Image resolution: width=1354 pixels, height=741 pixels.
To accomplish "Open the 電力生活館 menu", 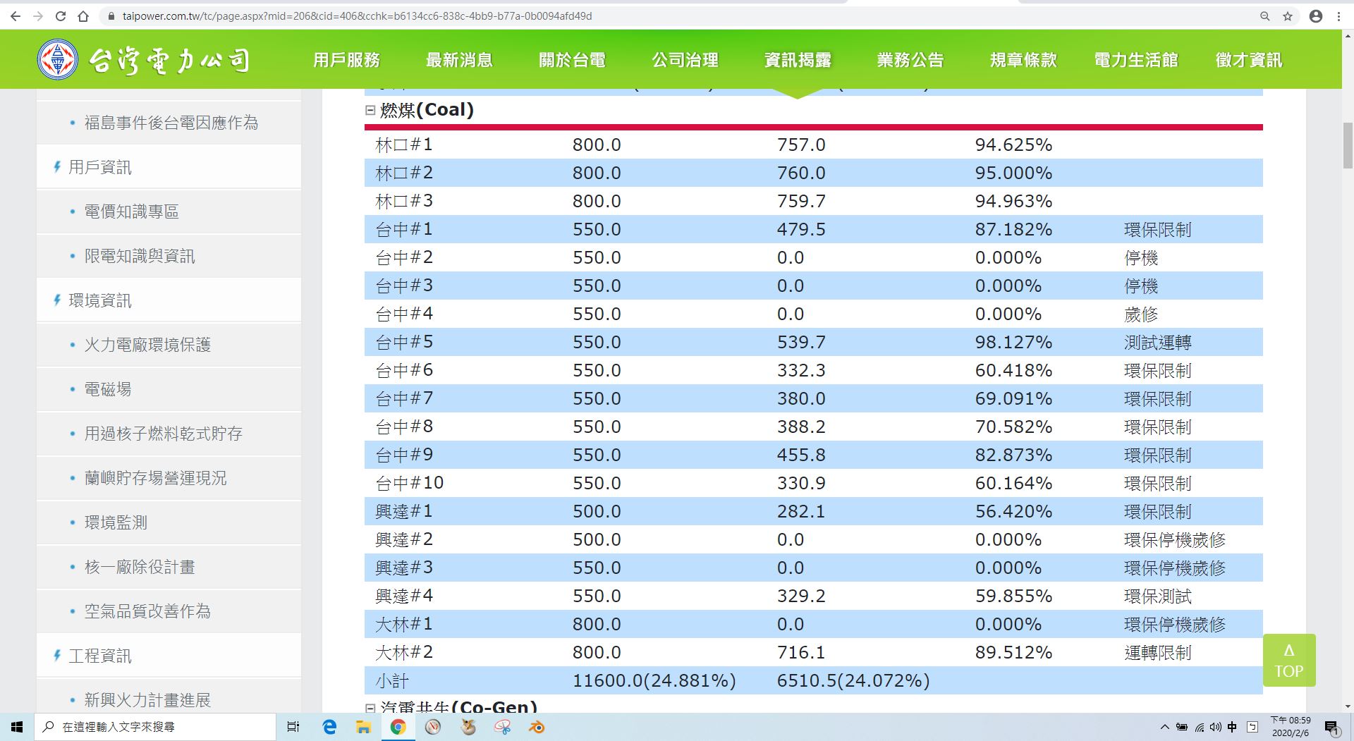I will coord(1136,60).
